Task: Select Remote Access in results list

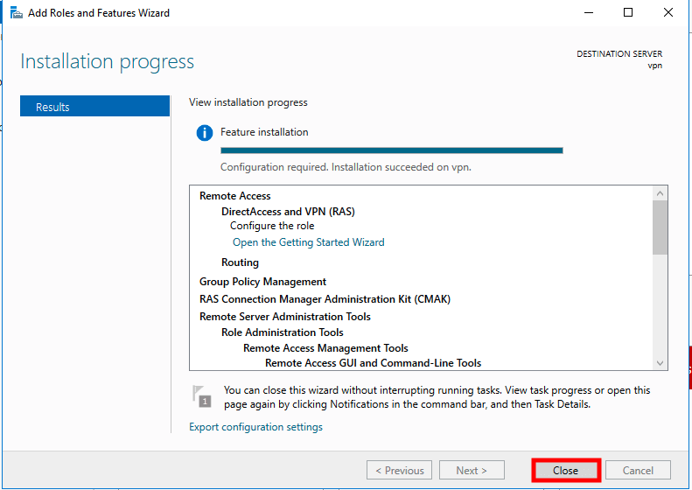Action: pyautogui.click(x=235, y=196)
